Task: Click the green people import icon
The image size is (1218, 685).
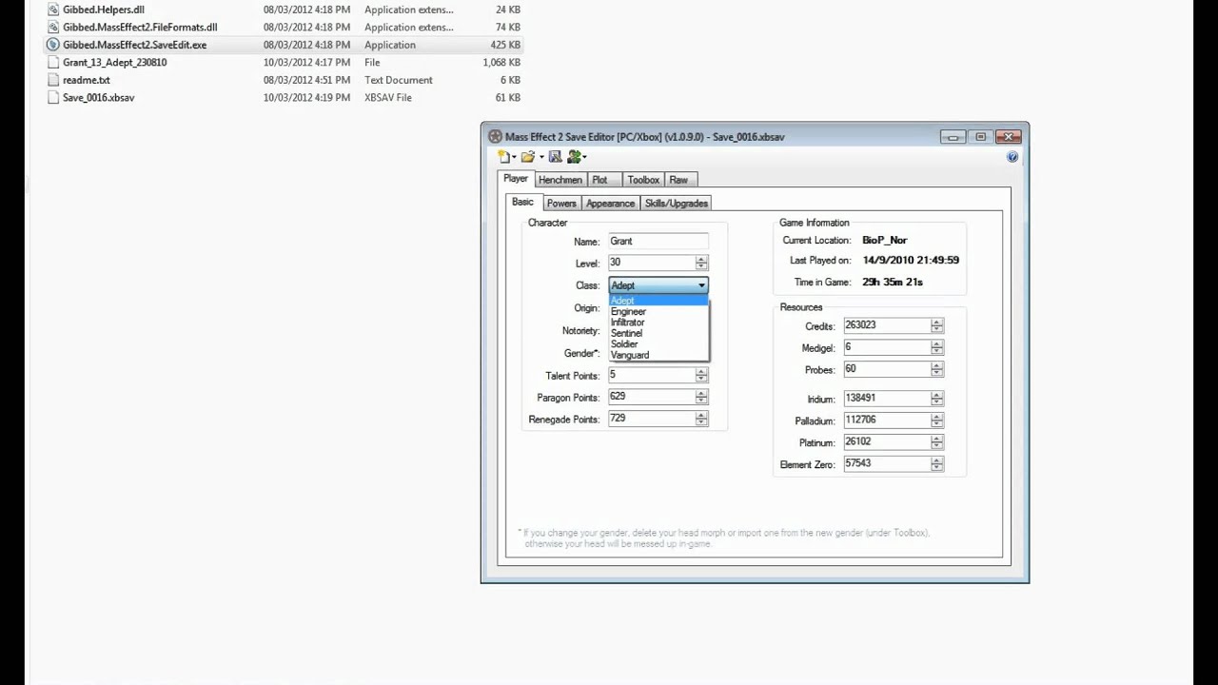Action: (574, 157)
